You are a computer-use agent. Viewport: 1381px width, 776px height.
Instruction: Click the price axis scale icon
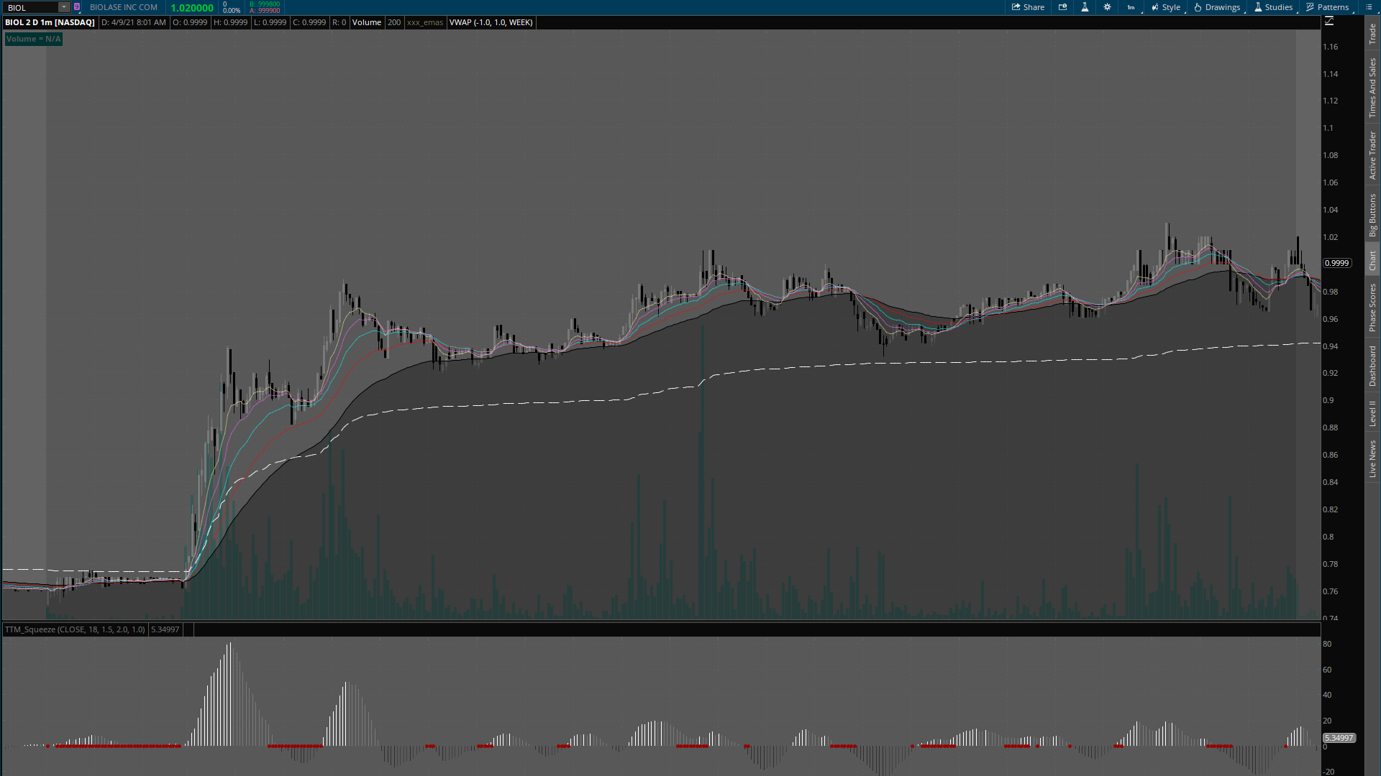1329,22
